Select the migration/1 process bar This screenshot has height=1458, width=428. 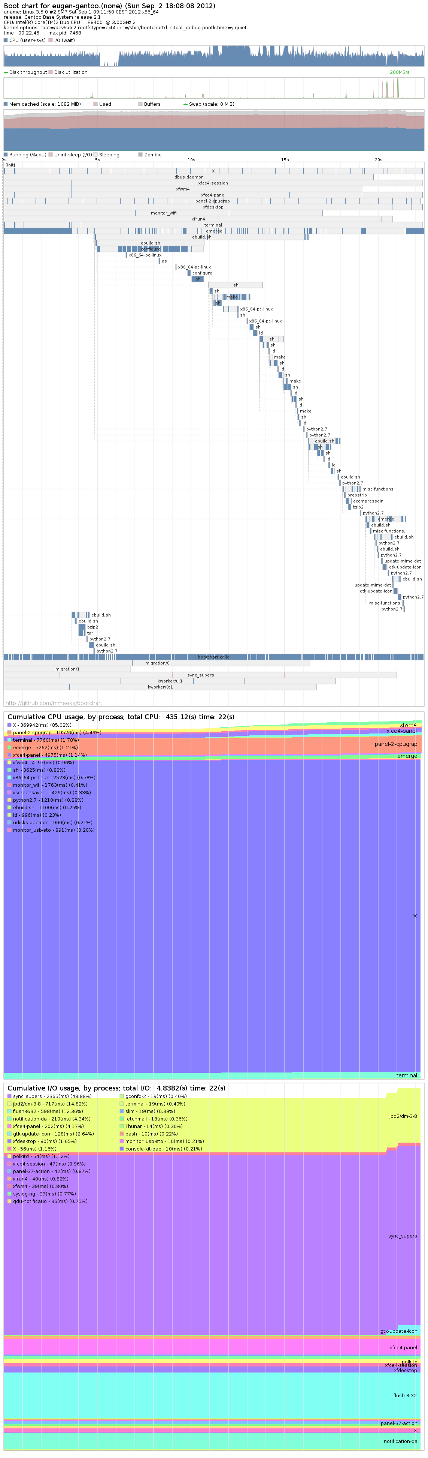(67, 669)
